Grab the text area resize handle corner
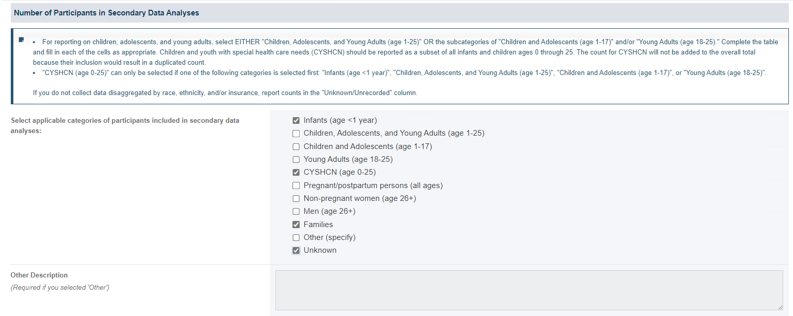Screen dimensions: 793x316 tap(780, 307)
